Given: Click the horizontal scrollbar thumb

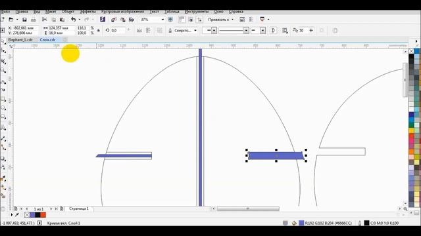Looking at the screenshot, I should (248, 208).
